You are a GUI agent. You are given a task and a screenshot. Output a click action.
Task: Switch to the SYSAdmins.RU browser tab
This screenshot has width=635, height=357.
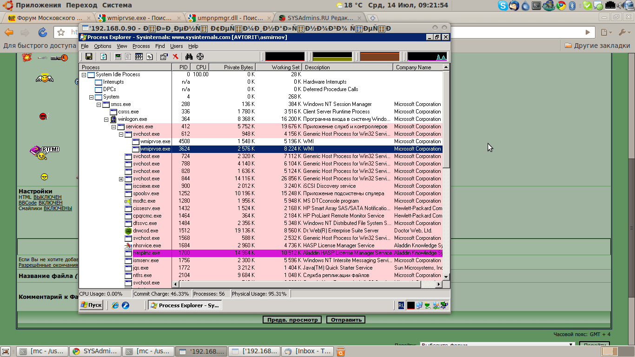click(319, 18)
